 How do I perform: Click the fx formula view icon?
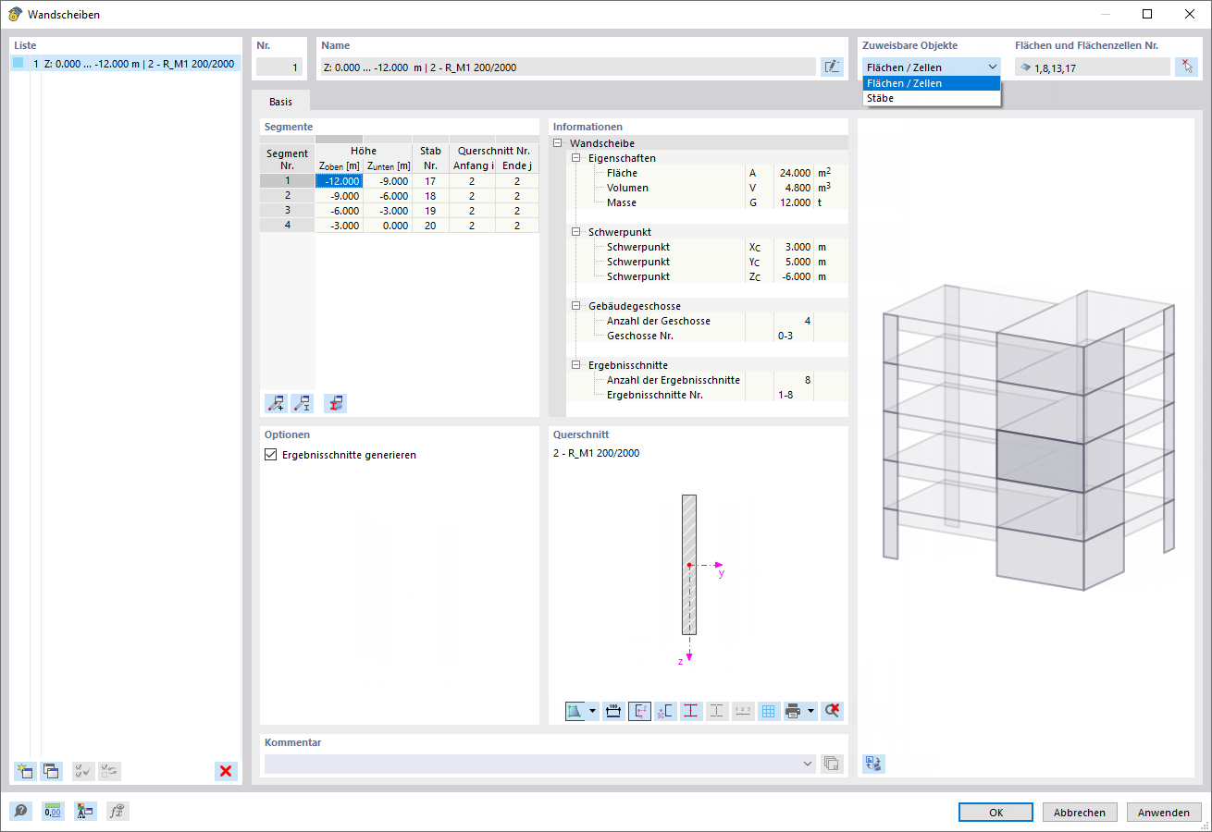coord(117,812)
